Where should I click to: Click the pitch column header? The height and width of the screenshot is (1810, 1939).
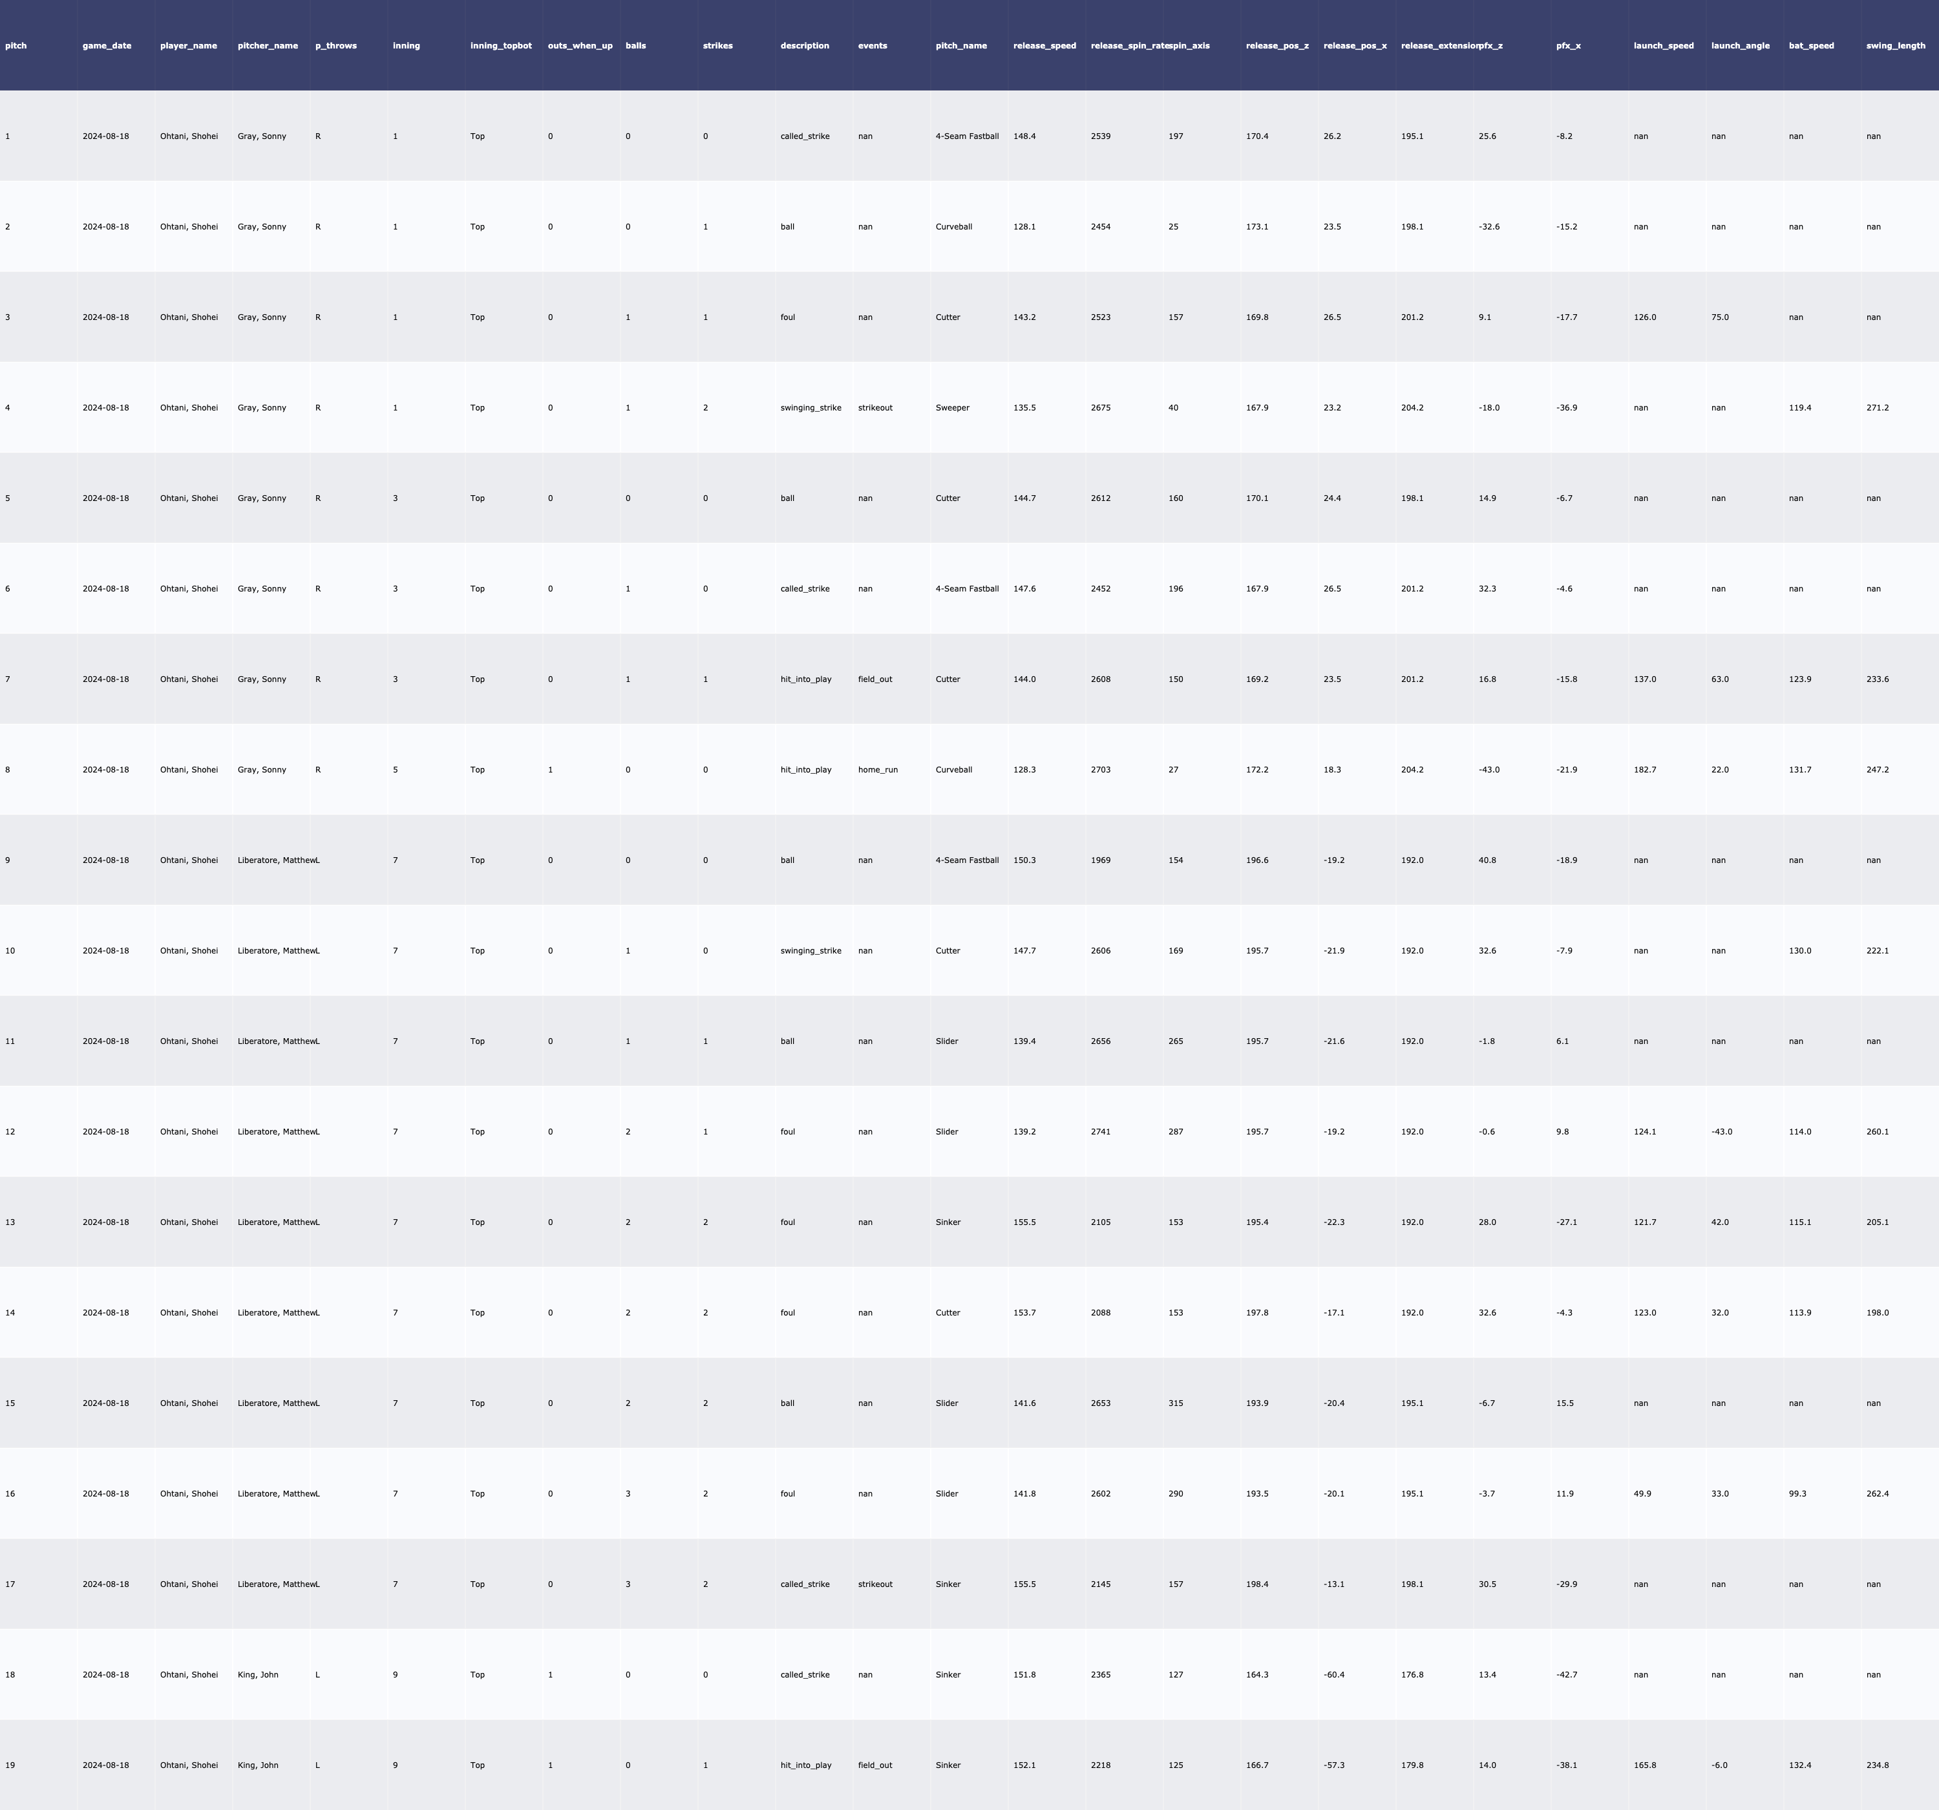click(16, 46)
